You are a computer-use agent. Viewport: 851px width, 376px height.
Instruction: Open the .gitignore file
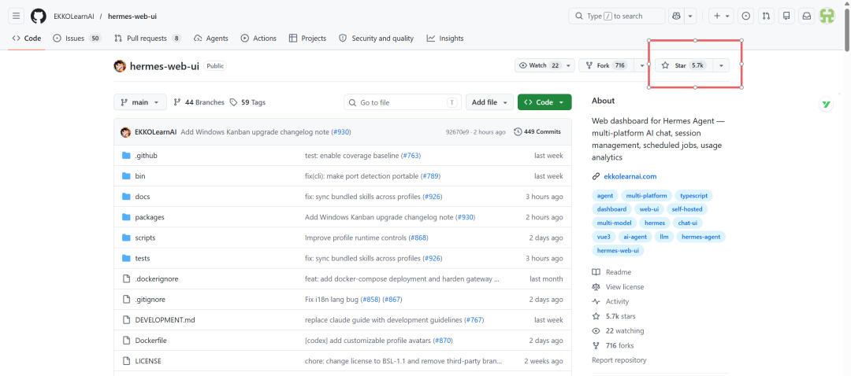coord(151,300)
